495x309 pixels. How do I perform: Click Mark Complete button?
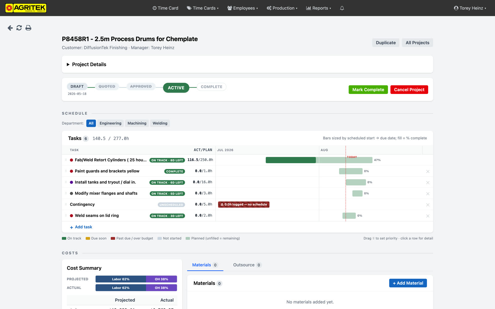click(x=368, y=90)
